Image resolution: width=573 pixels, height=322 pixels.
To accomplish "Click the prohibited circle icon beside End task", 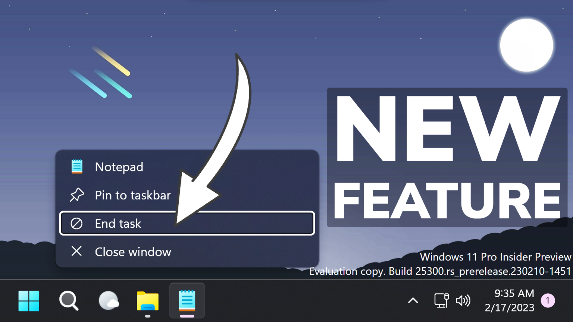I will point(76,224).
